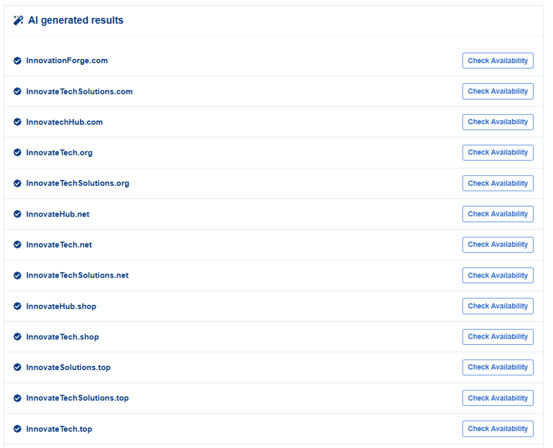Click verified badge beside InnovateTechSolutions.net

pyautogui.click(x=17, y=276)
